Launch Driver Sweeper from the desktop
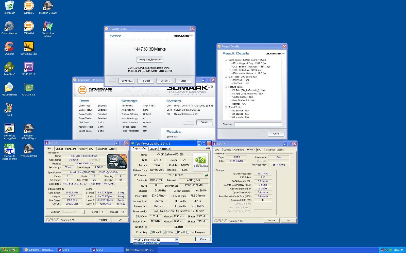Viewport: 406px width, 253px height. point(9,28)
